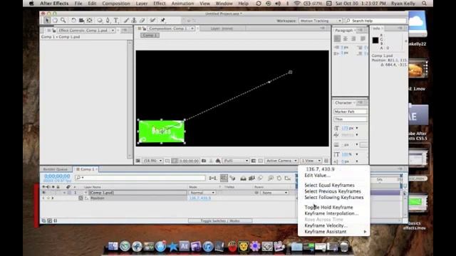The height and width of the screenshot is (256, 456).
Task: Open the Animation menu
Action: 182,4
